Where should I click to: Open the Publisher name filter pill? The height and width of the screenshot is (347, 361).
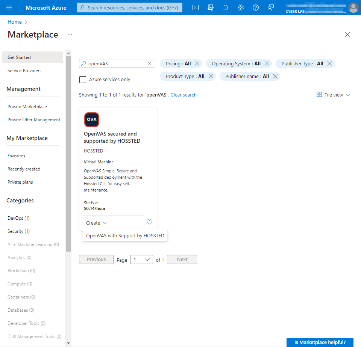[x=247, y=76]
